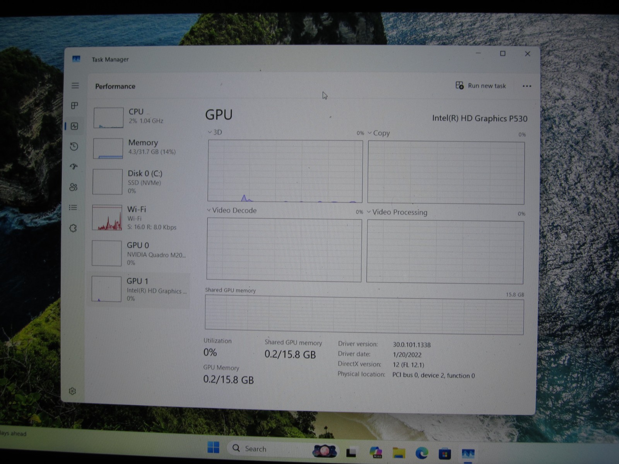Click the Wi-Fi throughput thumbnail graph
619x464 pixels.
107,217
